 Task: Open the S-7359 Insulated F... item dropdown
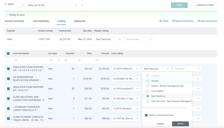(x=126, y=89)
